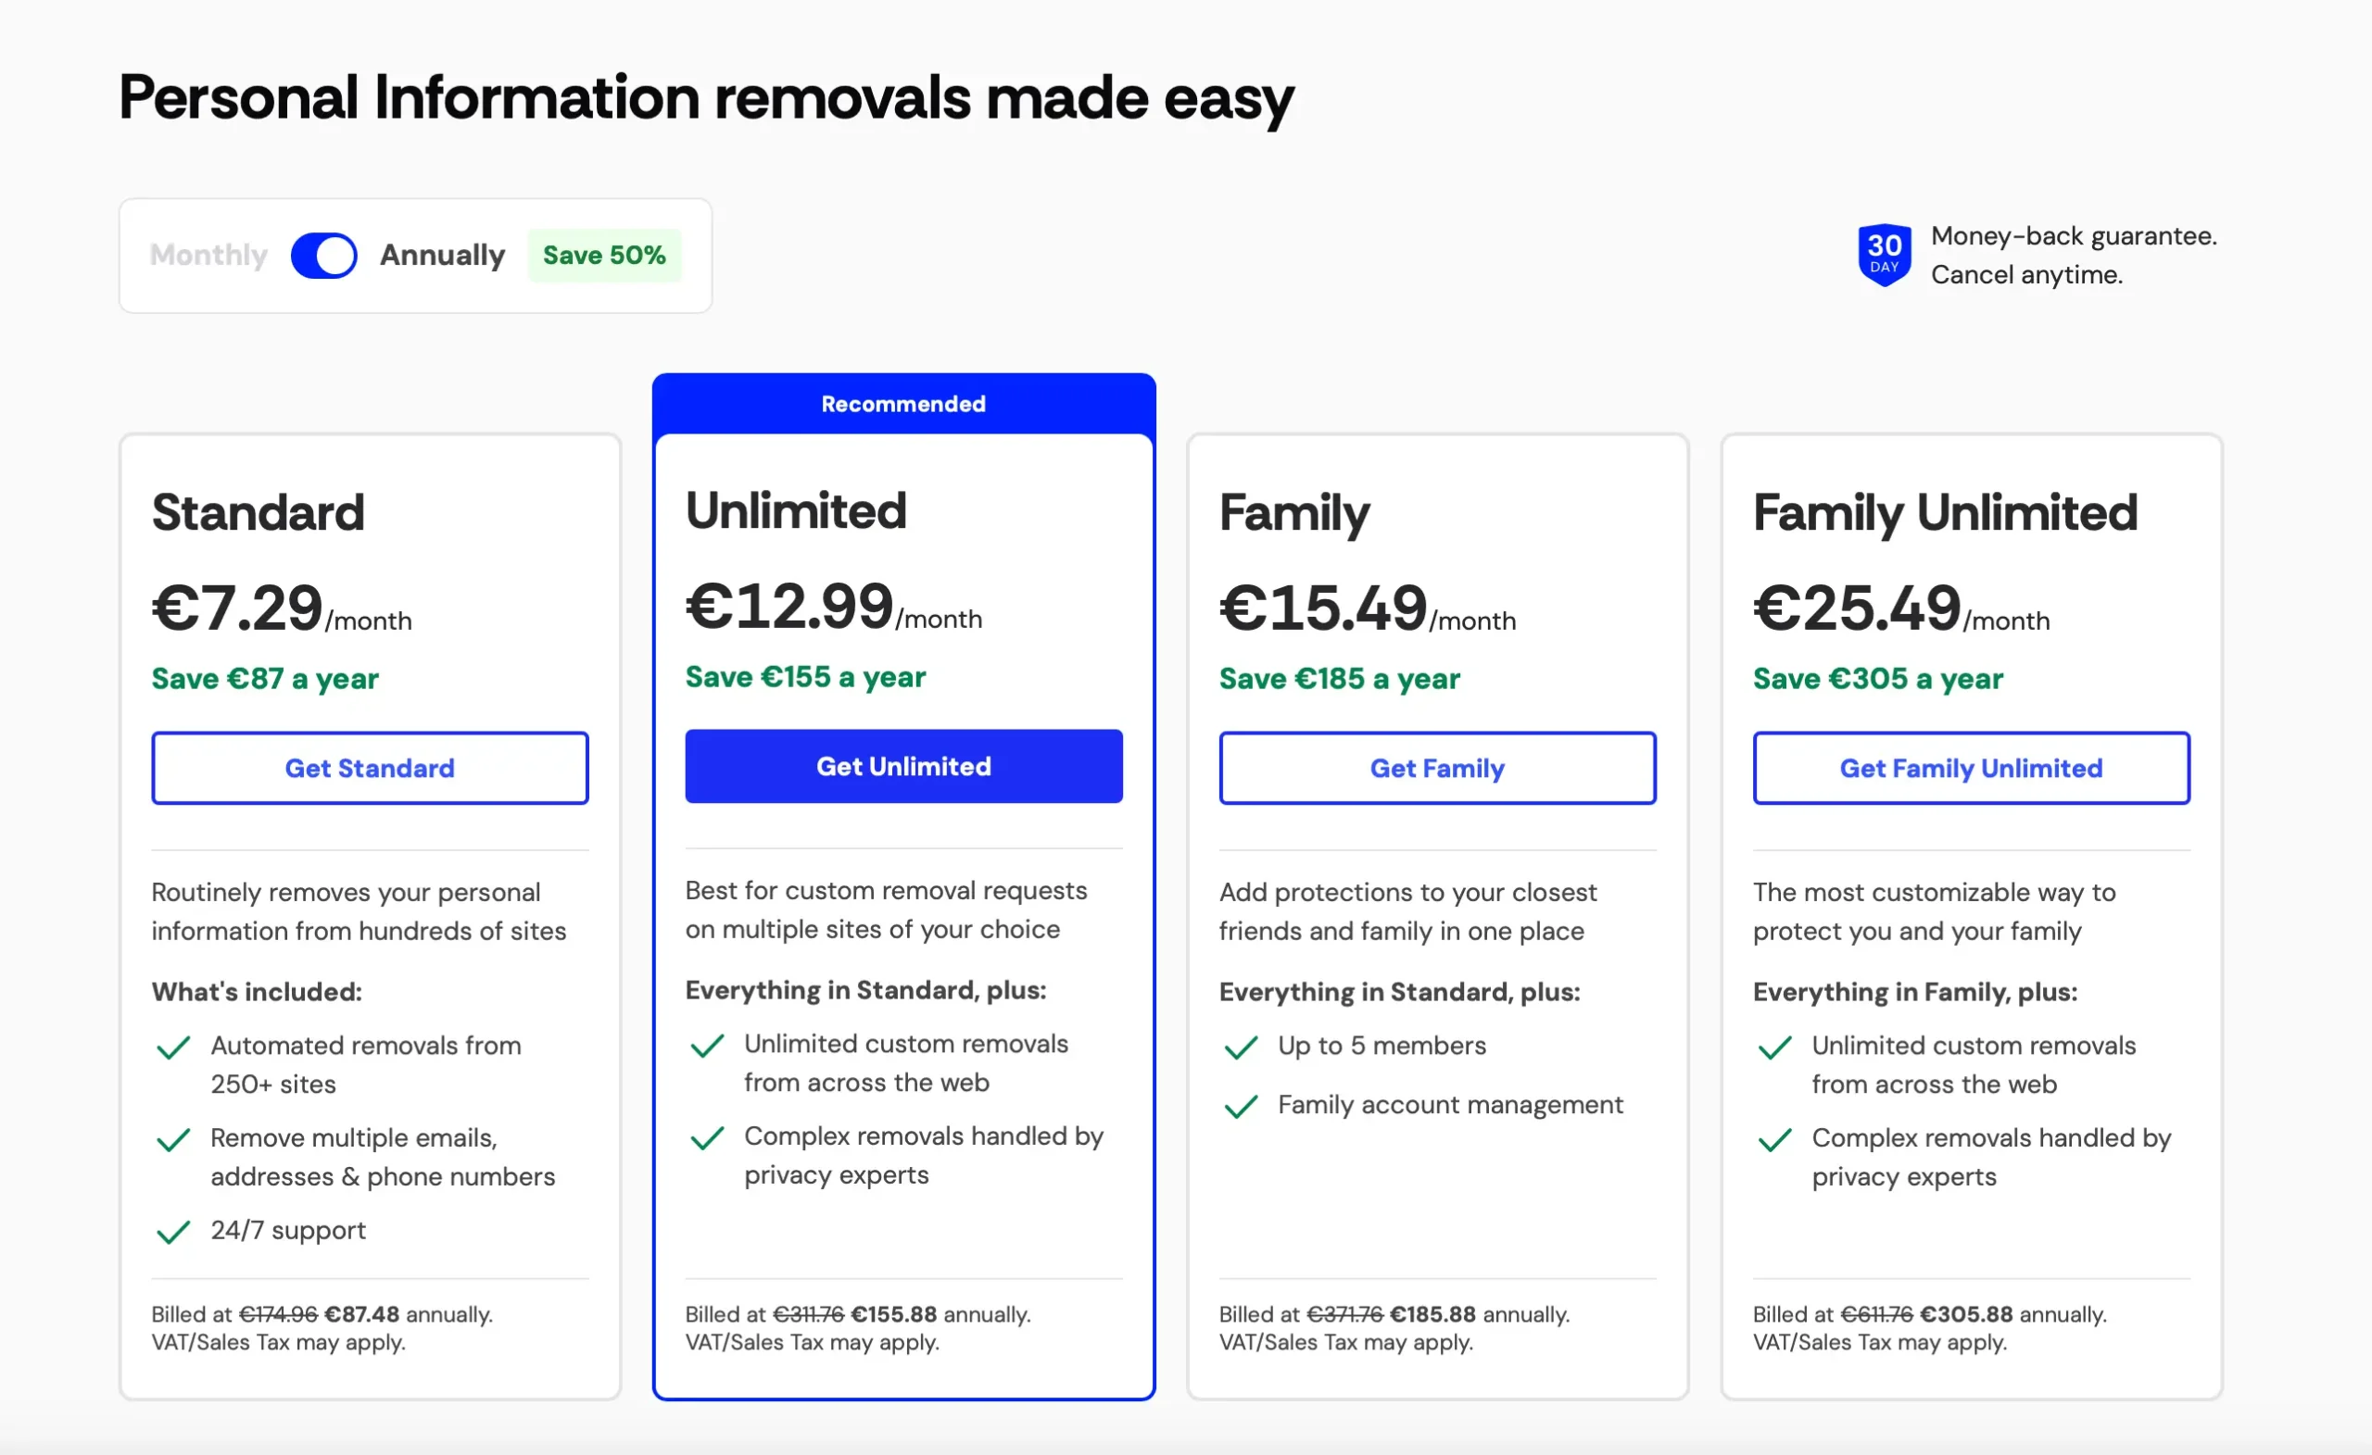Click the Standard plan title

[x=258, y=512]
